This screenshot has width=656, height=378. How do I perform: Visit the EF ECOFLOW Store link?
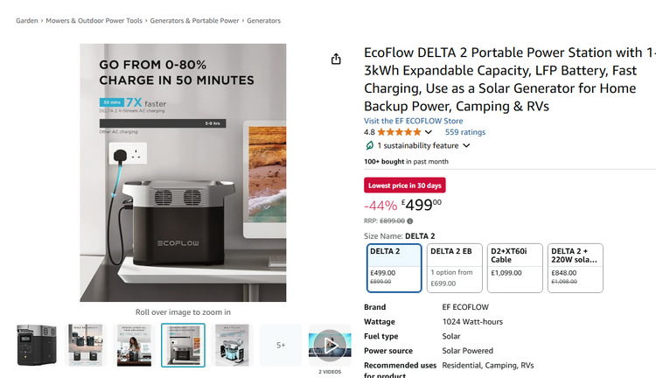[x=414, y=121]
